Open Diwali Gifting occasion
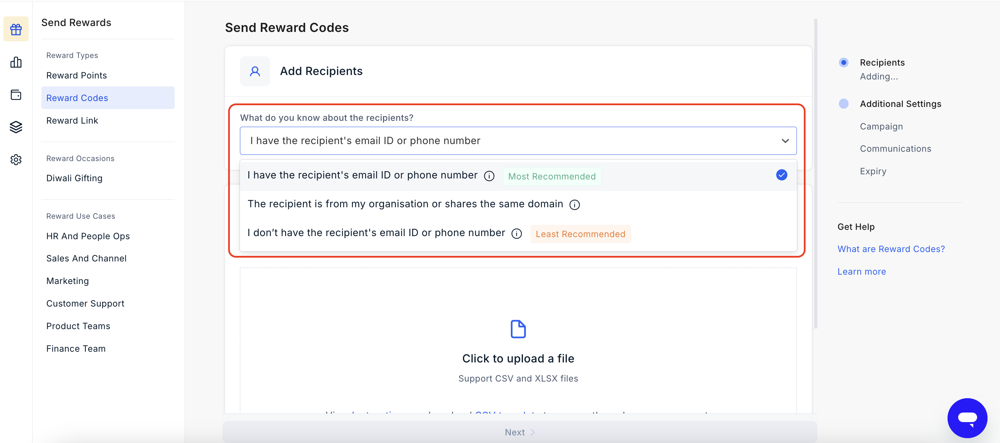1000x443 pixels. coord(108,178)
